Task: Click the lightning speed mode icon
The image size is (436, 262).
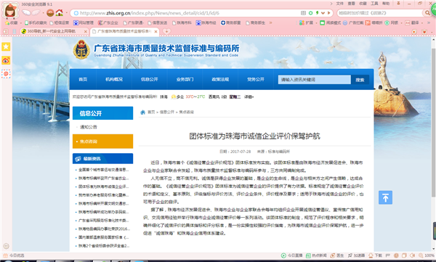Action: 317,13
